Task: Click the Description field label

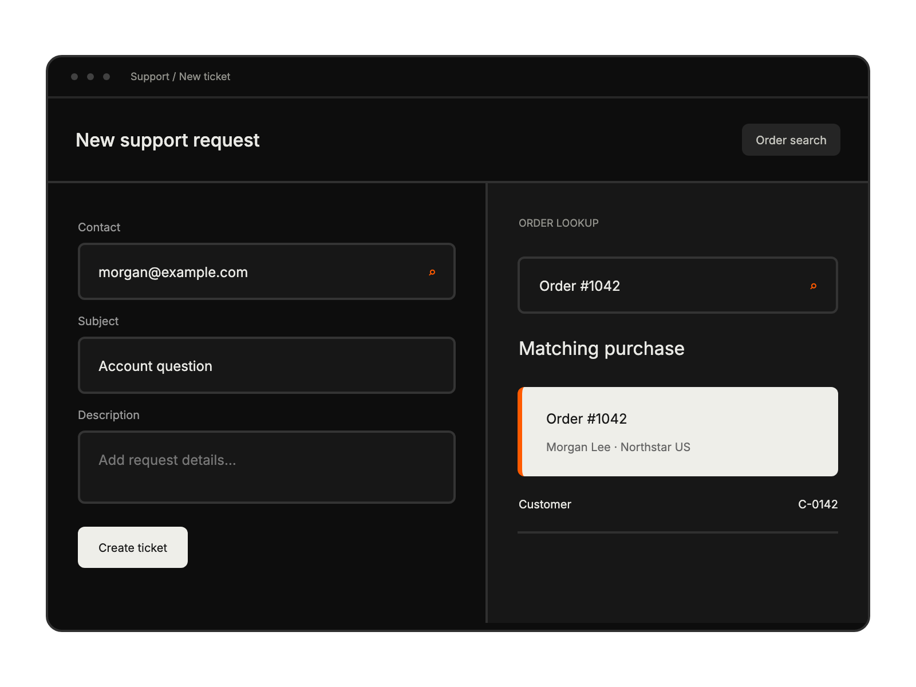Action: coord(109,415)
